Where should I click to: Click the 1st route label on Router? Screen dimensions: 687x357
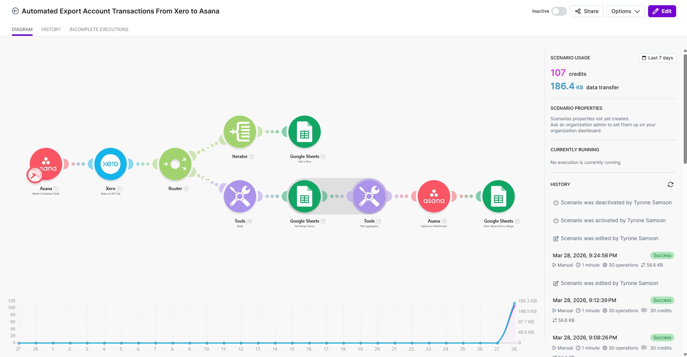coord(208,148)
